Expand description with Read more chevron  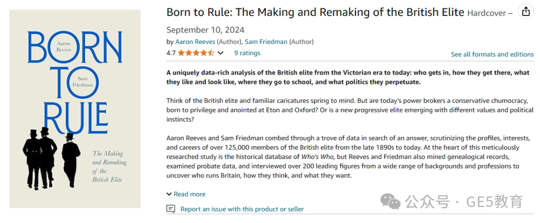[x=169, y=194]
